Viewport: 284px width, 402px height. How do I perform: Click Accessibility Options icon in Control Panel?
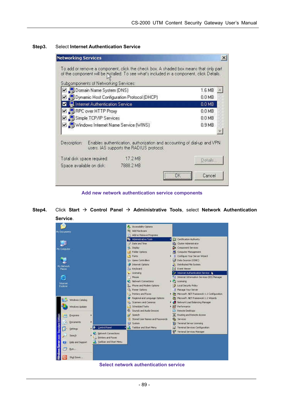click(129, 227)
